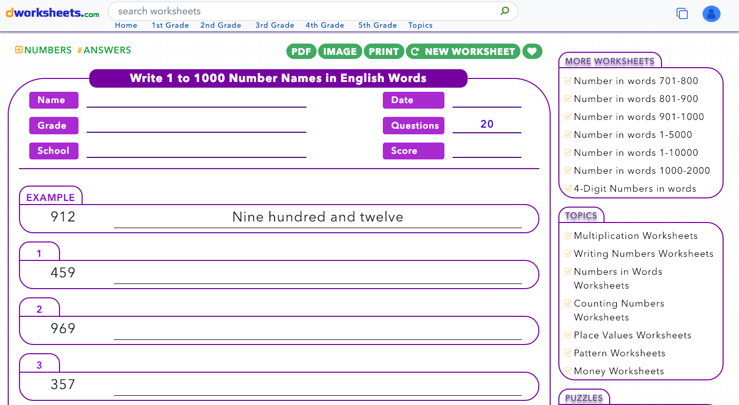Select 3rd Grade from the navigation
The height and width of the screenshot is (405, 739).
[275, 25]
